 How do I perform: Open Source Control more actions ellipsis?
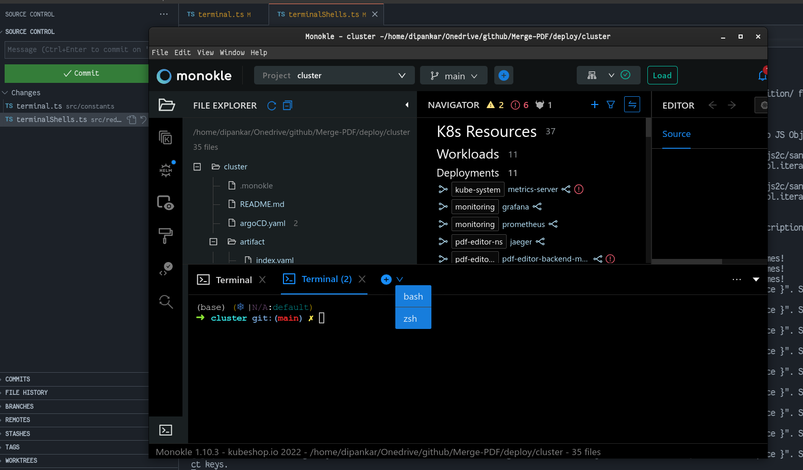coord(164,14)
